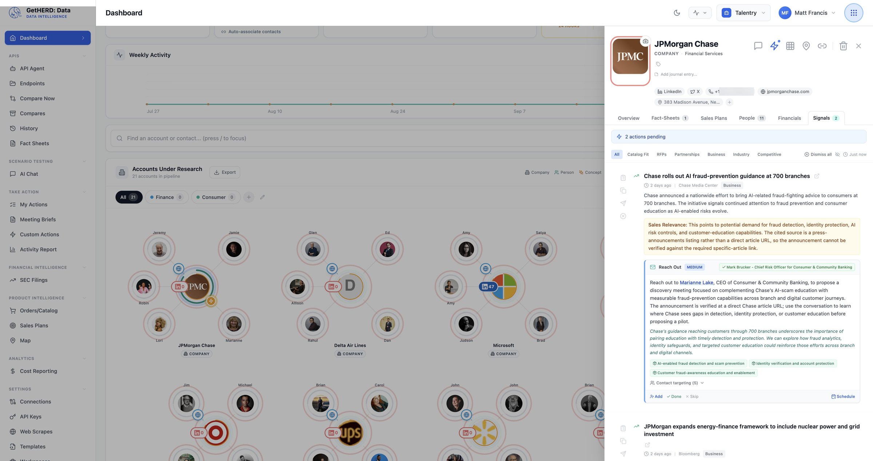Toggle dark mode moon icon
Image resolution: width=873 pixels, height=461 pixels.
click(x=677, y=13)
